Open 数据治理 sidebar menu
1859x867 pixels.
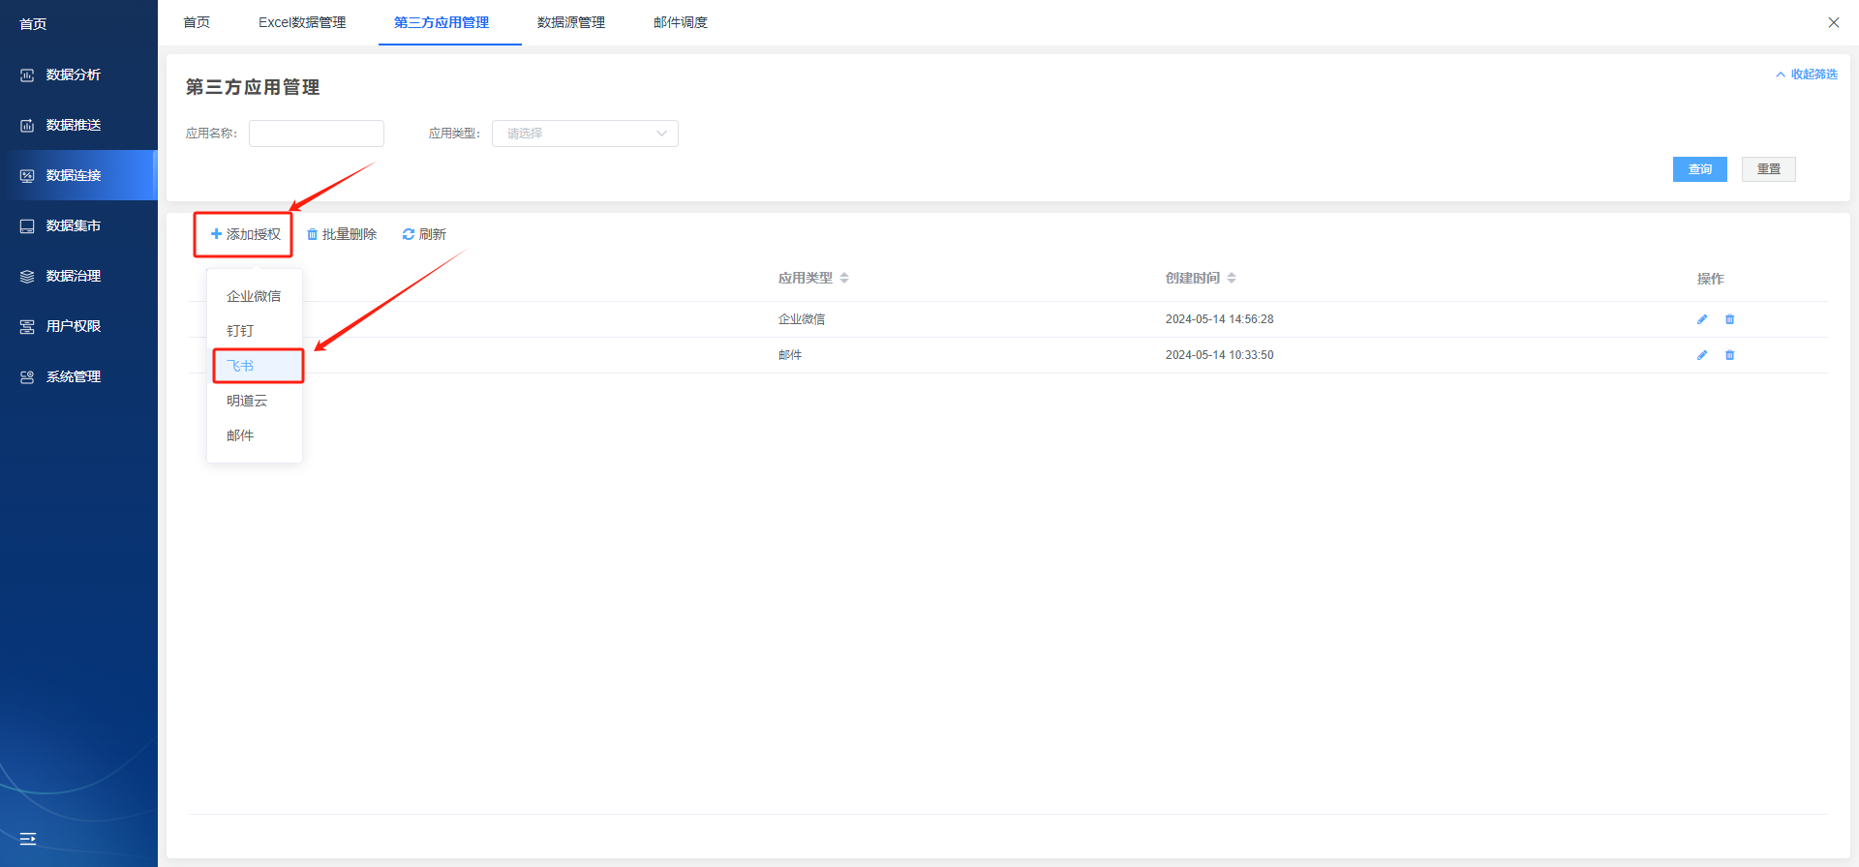click(x=74, y=276)
